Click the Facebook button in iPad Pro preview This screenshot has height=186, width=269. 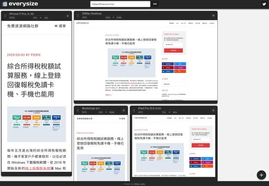pos(195,159)
